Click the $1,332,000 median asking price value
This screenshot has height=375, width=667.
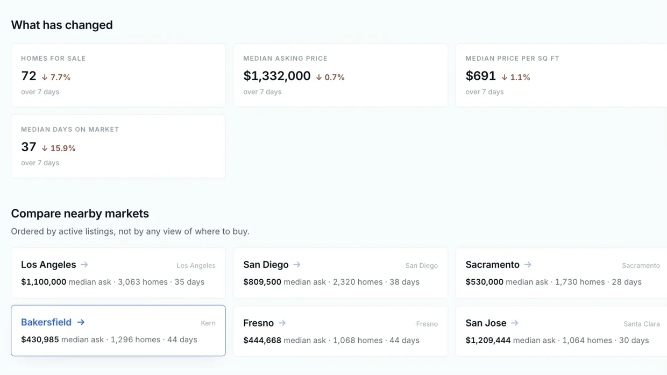[x=277, y=76]
